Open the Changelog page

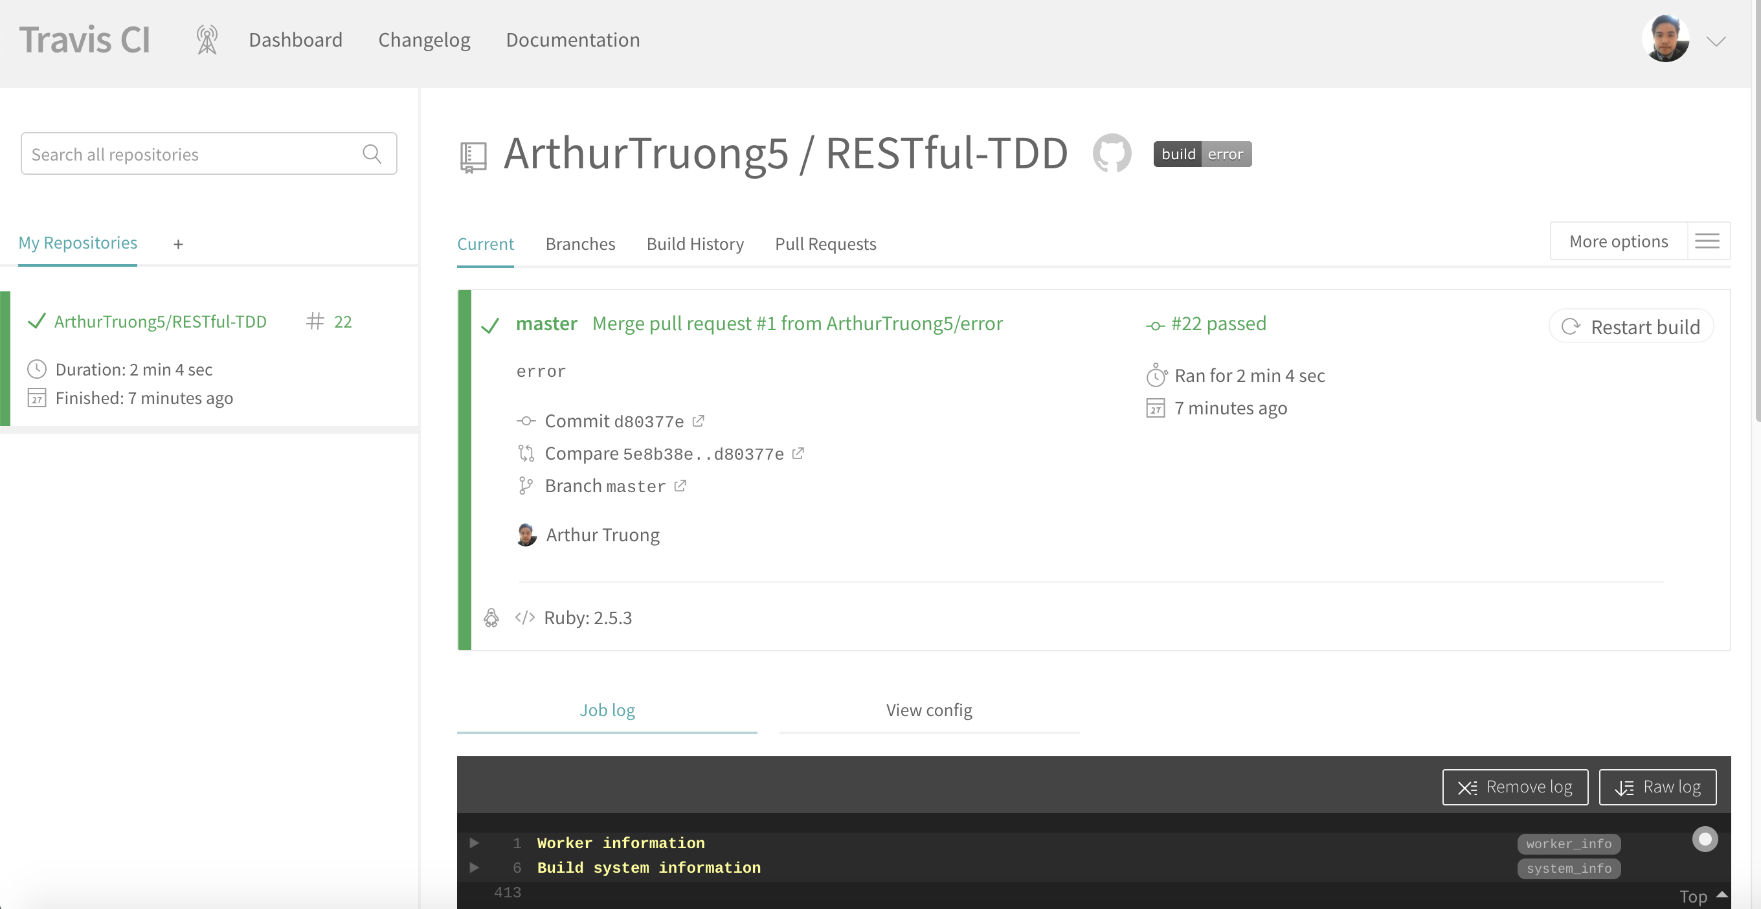[x=424, y=39]
